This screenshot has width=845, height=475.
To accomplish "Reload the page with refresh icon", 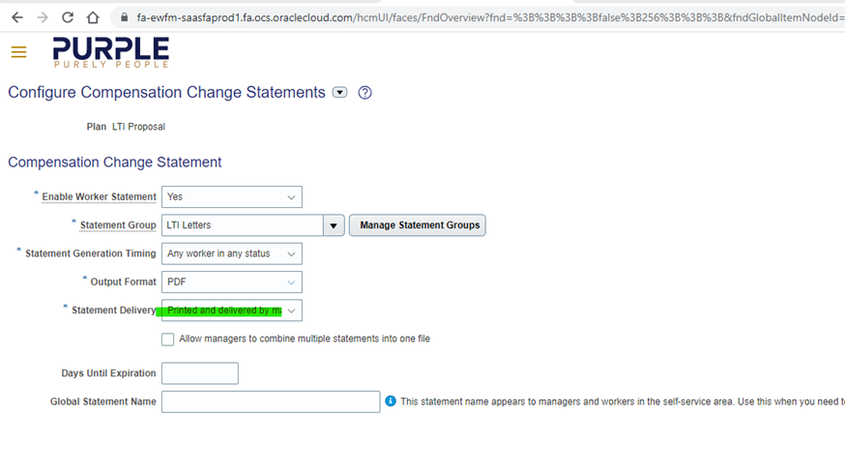I will [x=68, y=17].
